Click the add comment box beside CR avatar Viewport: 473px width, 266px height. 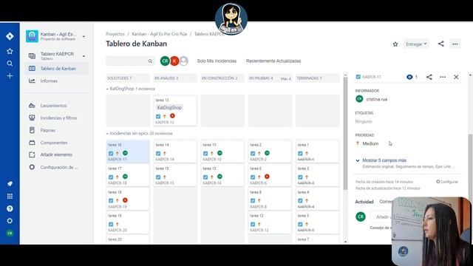[x=381, y=216]
